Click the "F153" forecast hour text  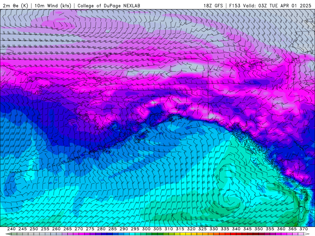[235, 6]
